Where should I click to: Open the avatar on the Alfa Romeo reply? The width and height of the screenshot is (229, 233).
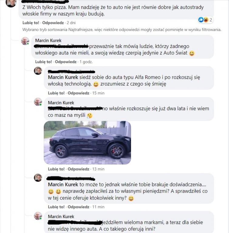click(38, 71)
